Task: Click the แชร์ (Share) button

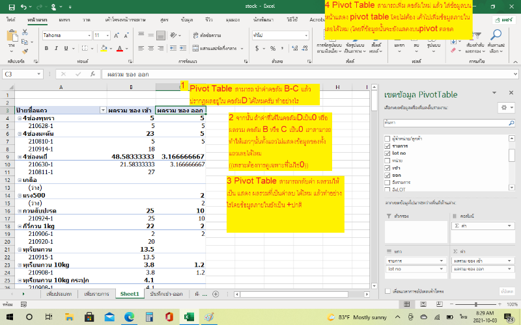Action: pyautogui.click(x=502, y=20)
